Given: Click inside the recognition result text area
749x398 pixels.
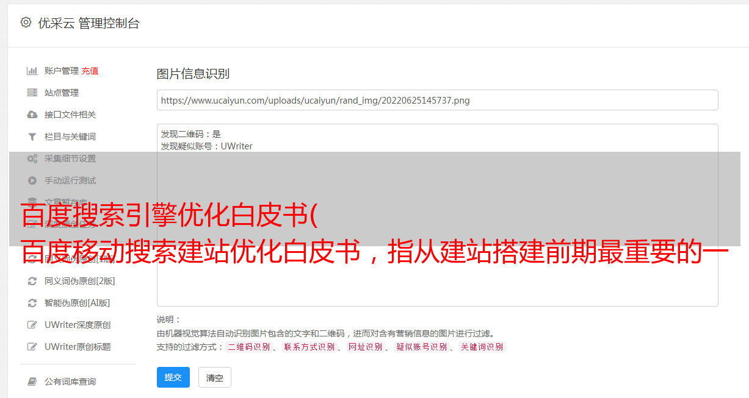Looking at the screenshot, I should 437,215.
